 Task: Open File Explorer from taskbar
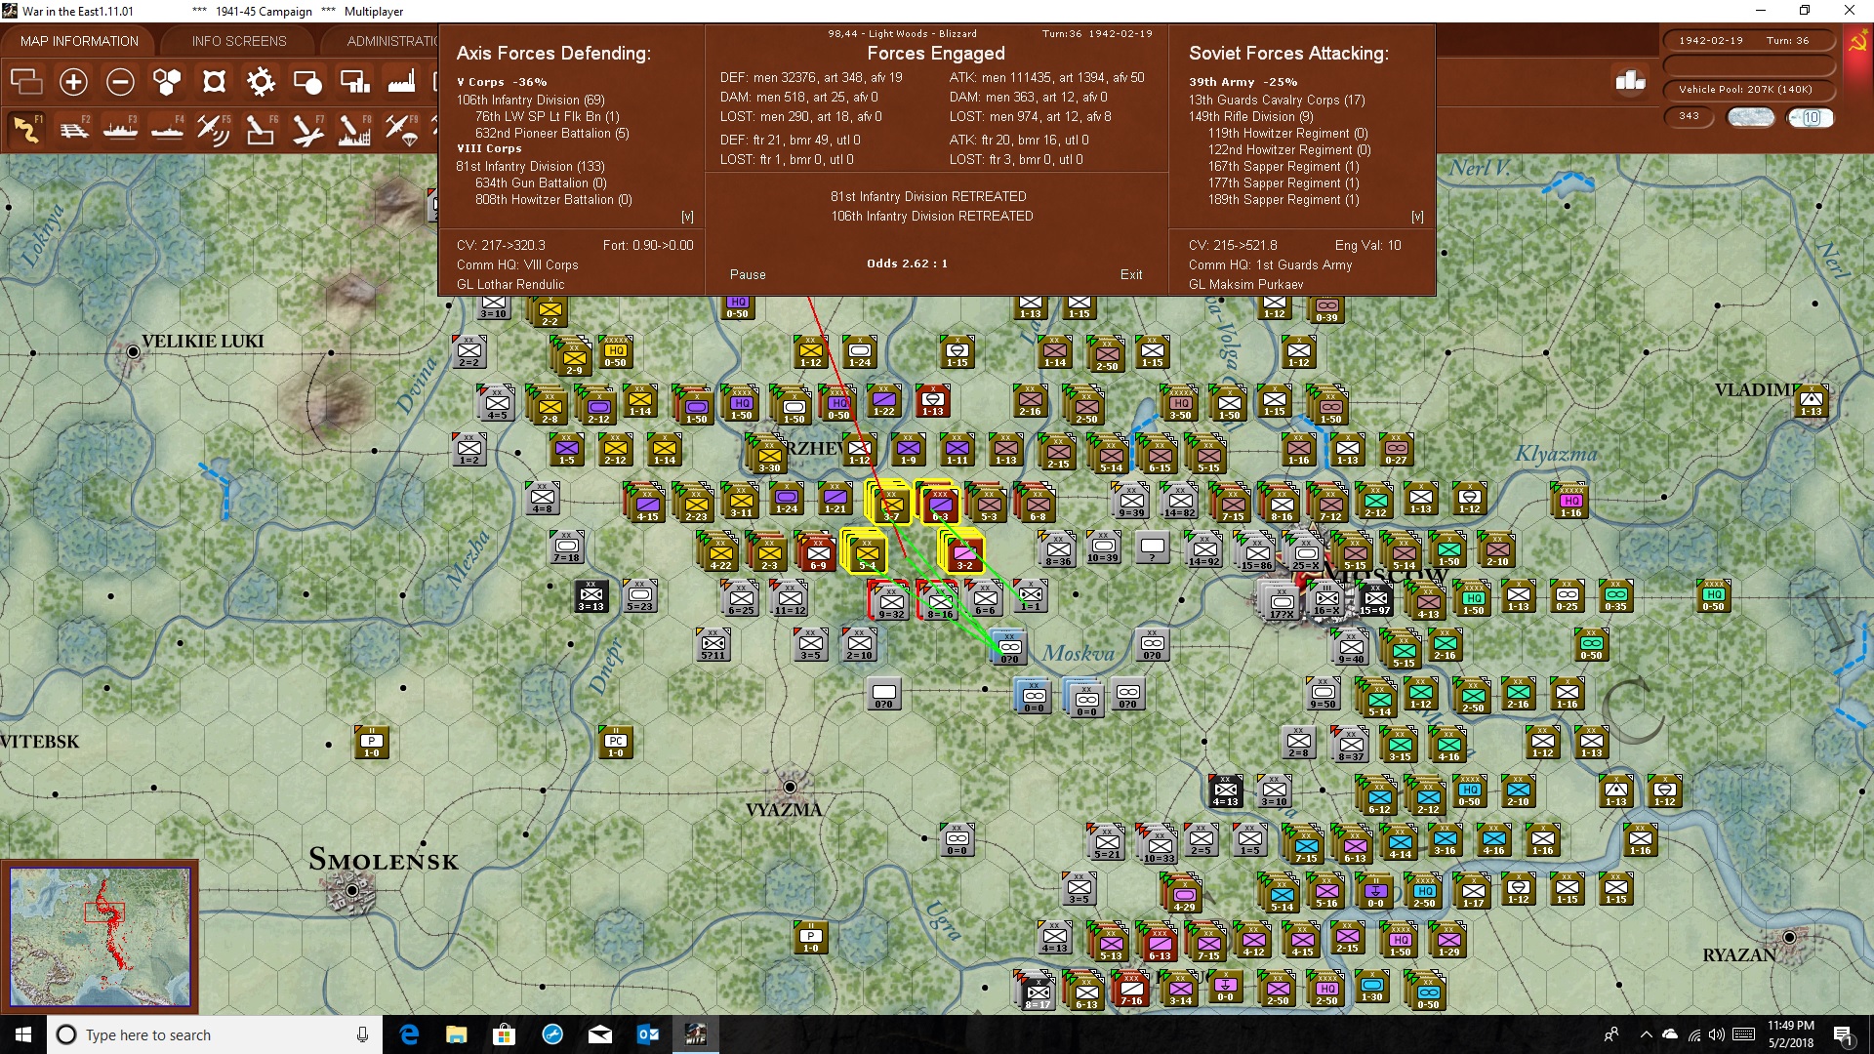[x=456, y=1034]
